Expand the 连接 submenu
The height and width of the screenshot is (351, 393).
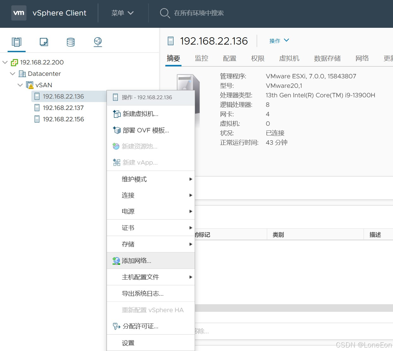[151, 195]
